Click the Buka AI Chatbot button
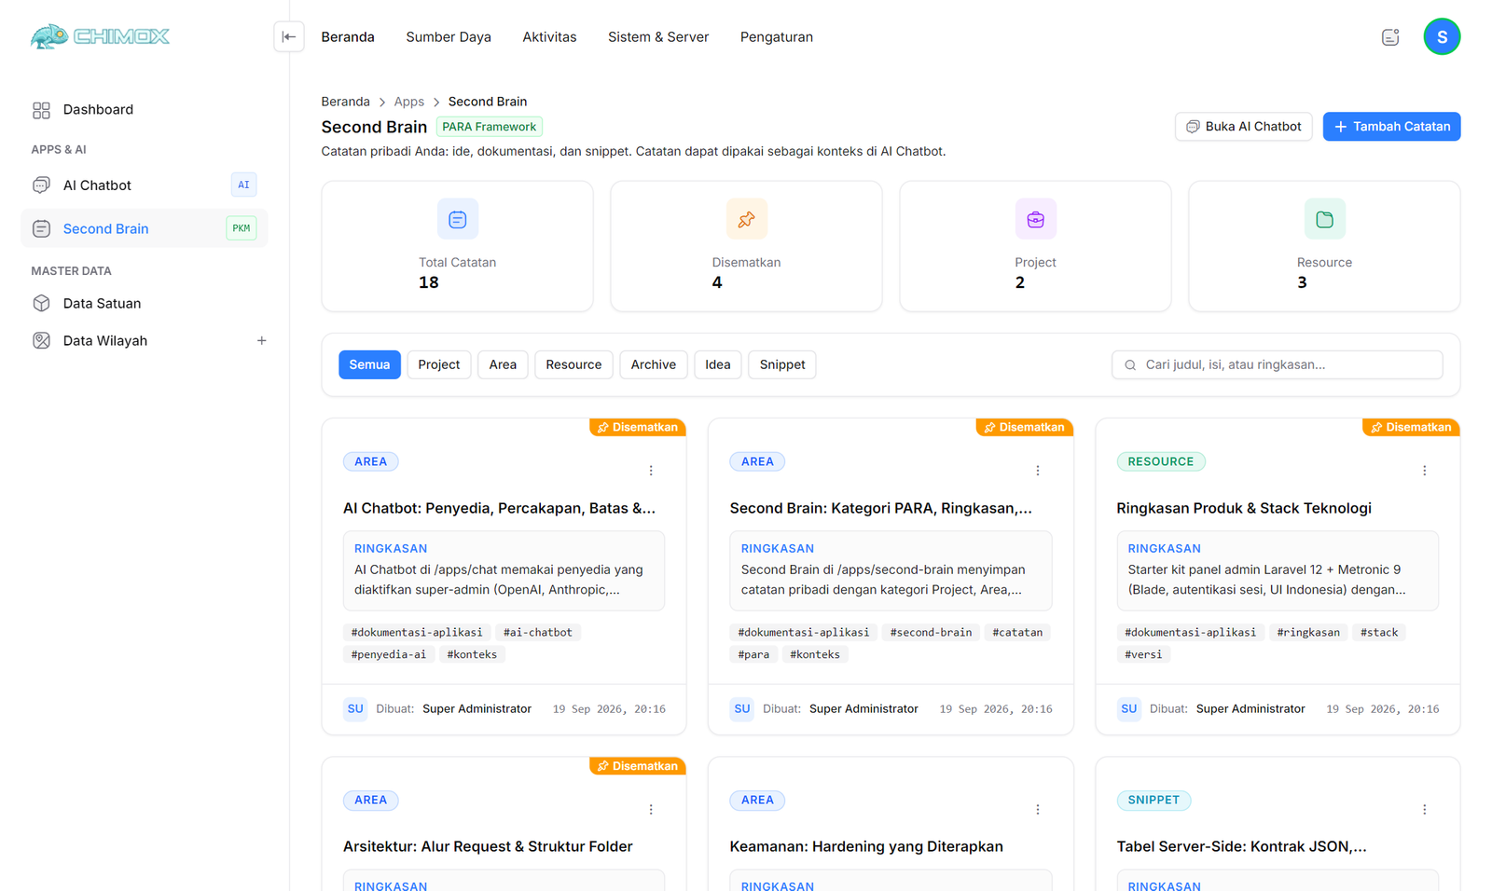This screenshot has height=891, width=1492. click(1243, 127)
